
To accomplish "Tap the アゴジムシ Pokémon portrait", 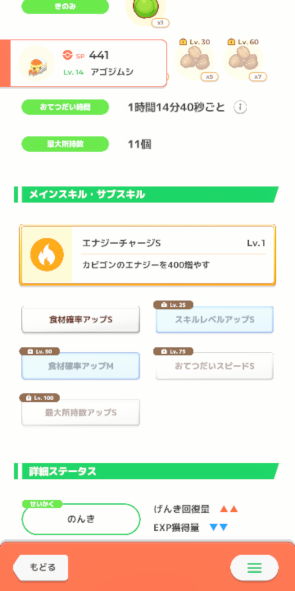I will 37,64.
